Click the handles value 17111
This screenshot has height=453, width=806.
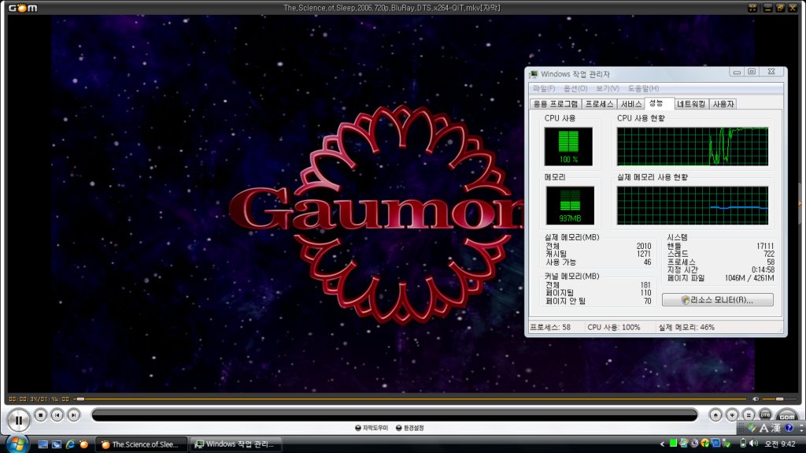point(765,246)
